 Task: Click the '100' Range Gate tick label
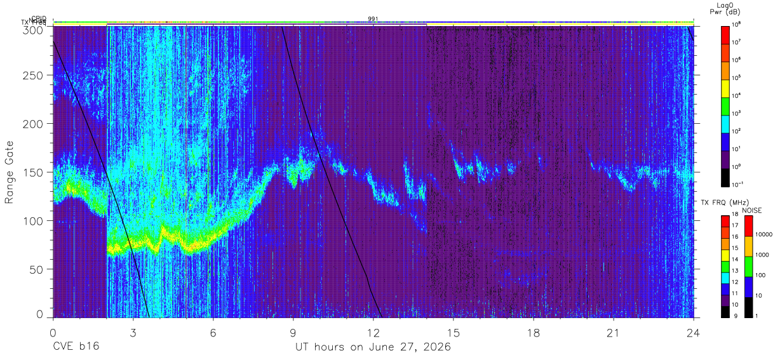(33, 221)
